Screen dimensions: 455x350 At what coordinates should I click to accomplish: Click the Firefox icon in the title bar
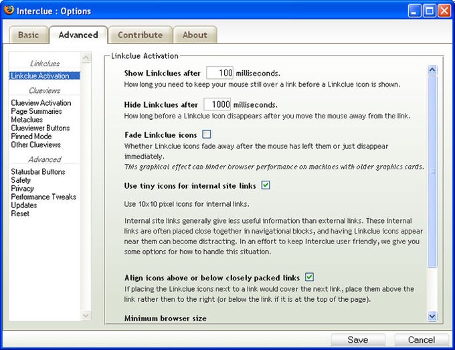coord(9,10)
